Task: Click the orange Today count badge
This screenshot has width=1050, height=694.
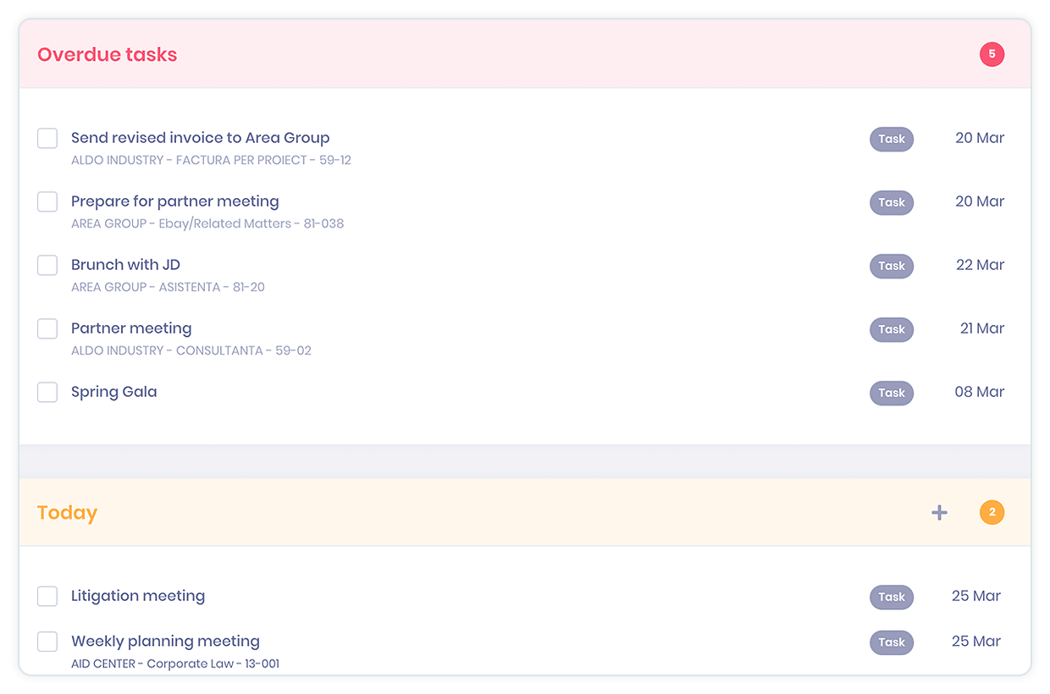Action: (x=992, y=513)
